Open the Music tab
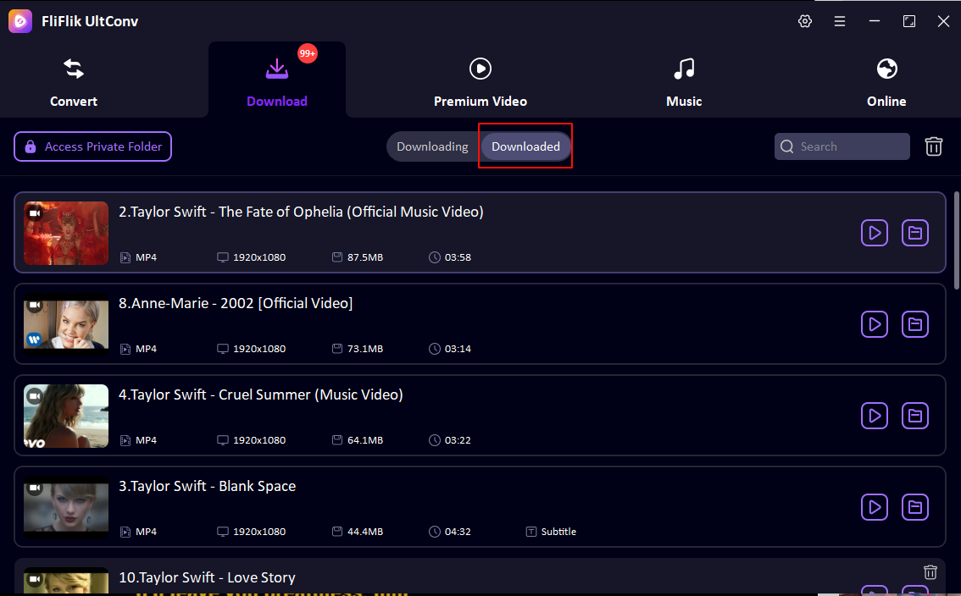 [684, 83]
